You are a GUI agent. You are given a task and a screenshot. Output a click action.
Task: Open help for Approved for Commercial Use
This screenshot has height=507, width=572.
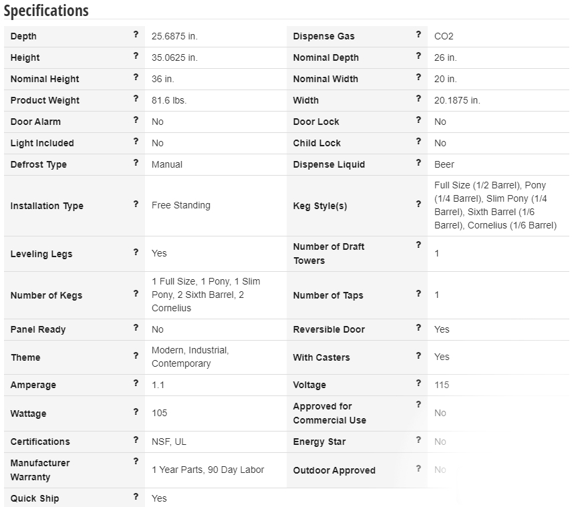click(x=418, y=404)
